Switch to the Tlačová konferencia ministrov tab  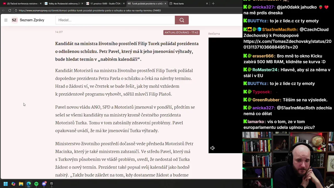pos(22,3)
